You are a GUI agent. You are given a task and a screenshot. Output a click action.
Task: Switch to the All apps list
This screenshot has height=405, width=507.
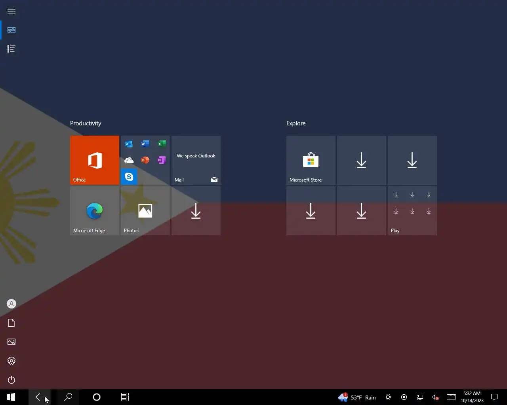point(11,49)
